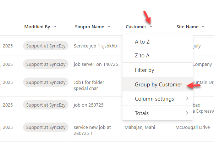Viewport: 214px width, 142px height.
Task: Click Support at SyncEzy pill beside job serve1
Action: coord(46,64)
